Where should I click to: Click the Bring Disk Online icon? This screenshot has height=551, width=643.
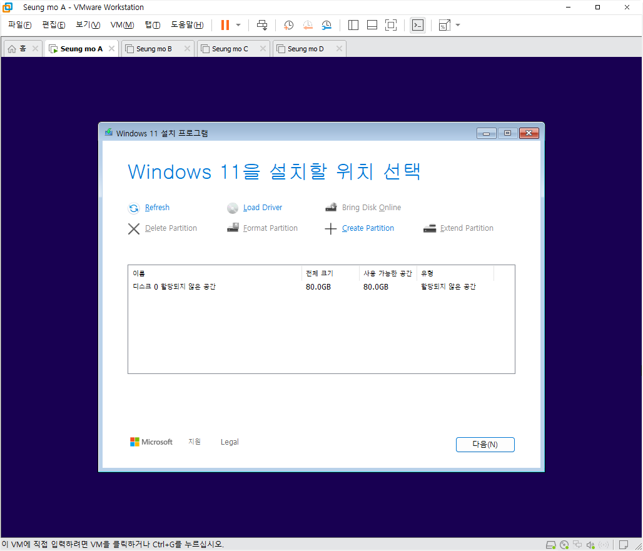click(331, 207)
